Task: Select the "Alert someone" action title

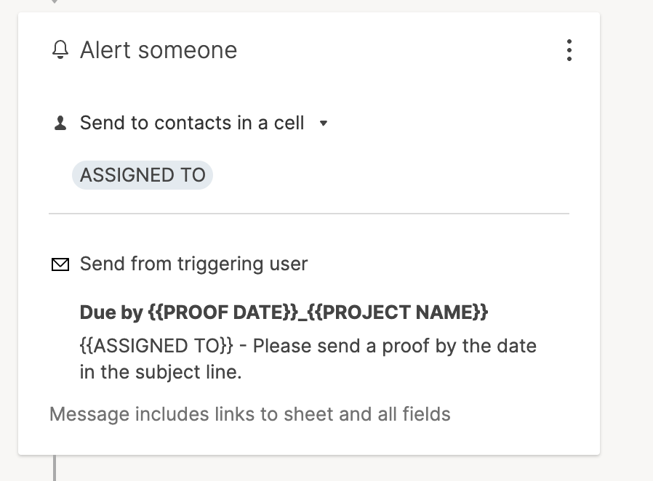Action: pyautogui.click(x=159, y=50)
